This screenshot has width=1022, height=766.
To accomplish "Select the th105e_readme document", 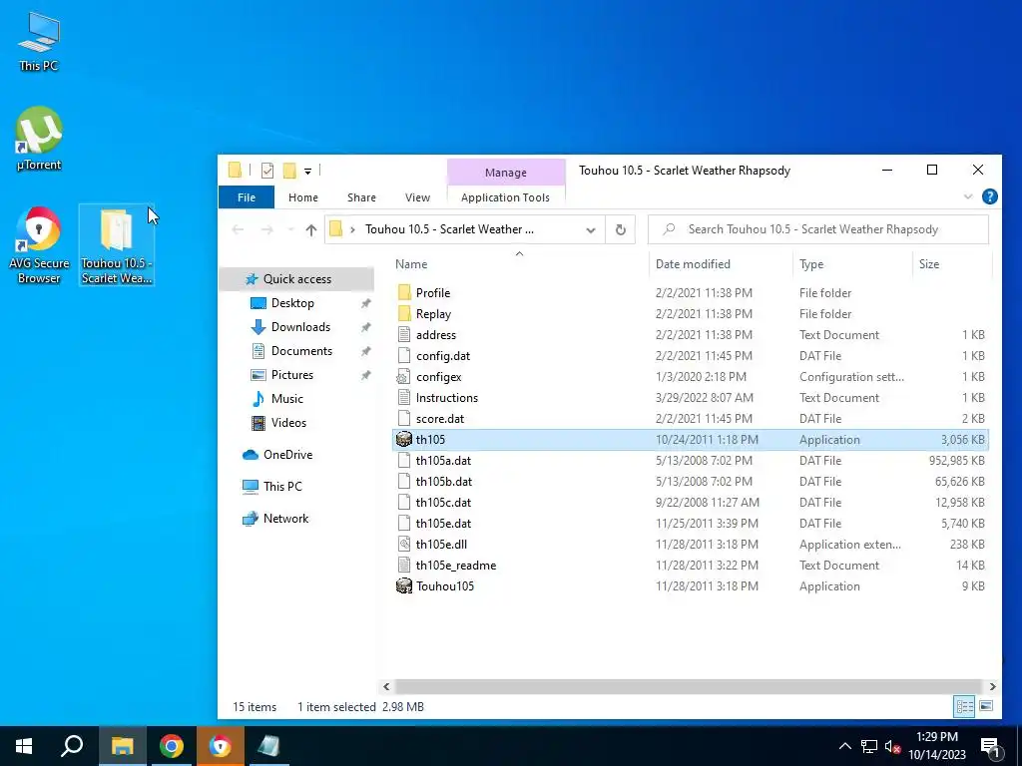I will [690, 566].
